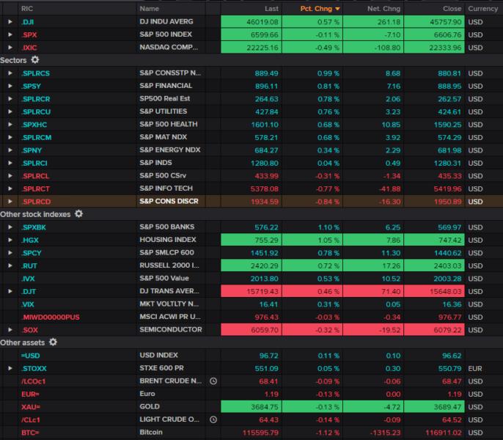Expand the .SPSY financial row
The image size is (503, 440).
point(10,86)
